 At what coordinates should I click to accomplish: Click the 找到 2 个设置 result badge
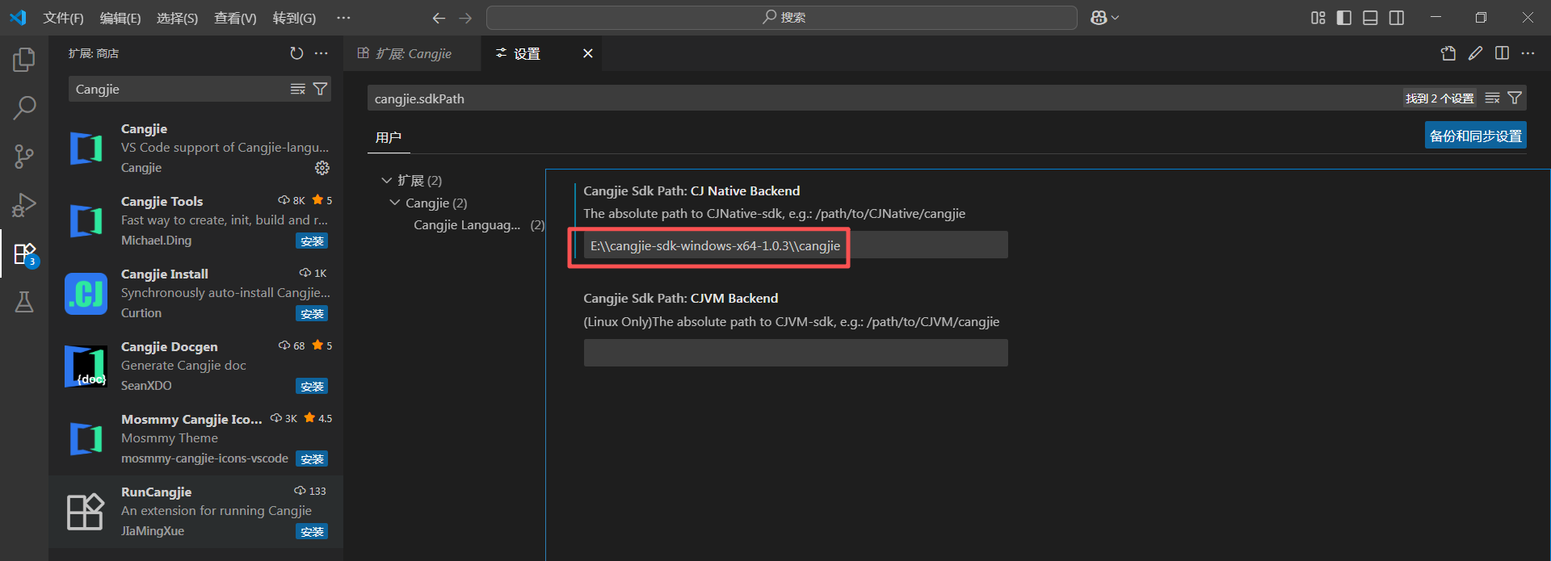pos(1440,98)
